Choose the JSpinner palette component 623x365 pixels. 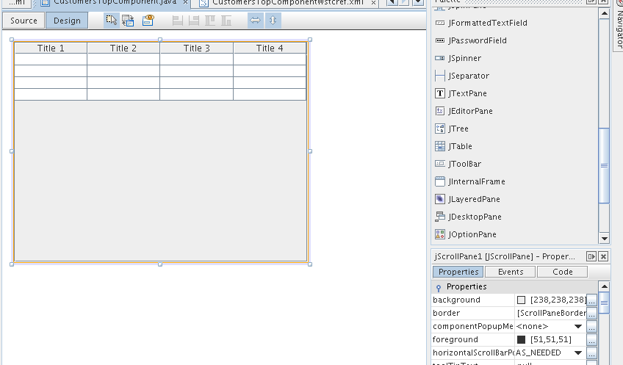[x=464, y=58]
